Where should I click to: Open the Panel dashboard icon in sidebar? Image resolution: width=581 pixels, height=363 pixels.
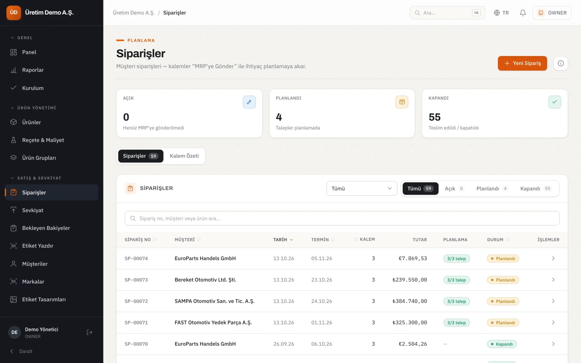click(13, 52)
